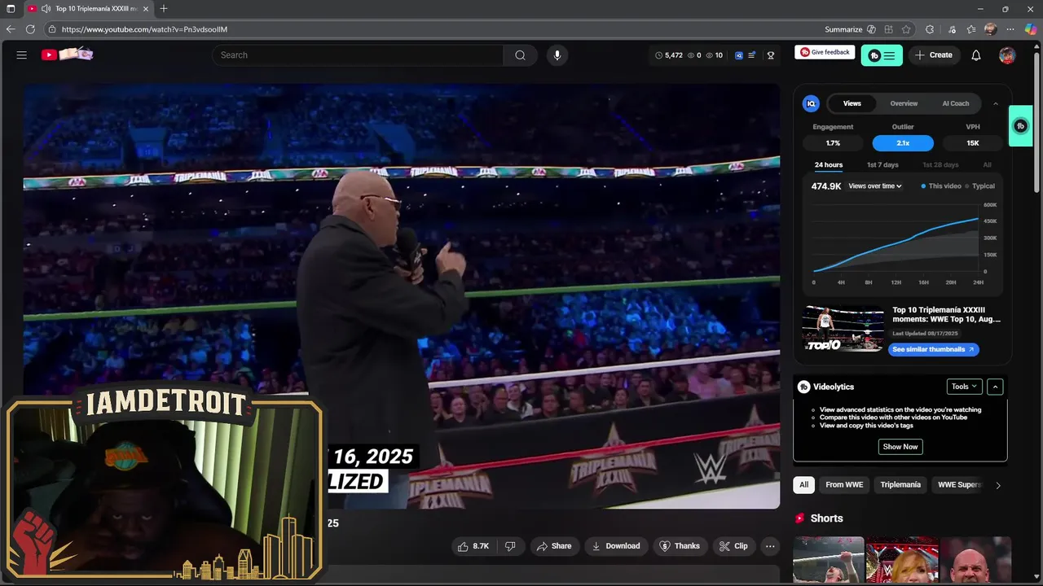Select the All filter chip
The height and width of the screenshot is (586, 1043).
coord(804,485)
